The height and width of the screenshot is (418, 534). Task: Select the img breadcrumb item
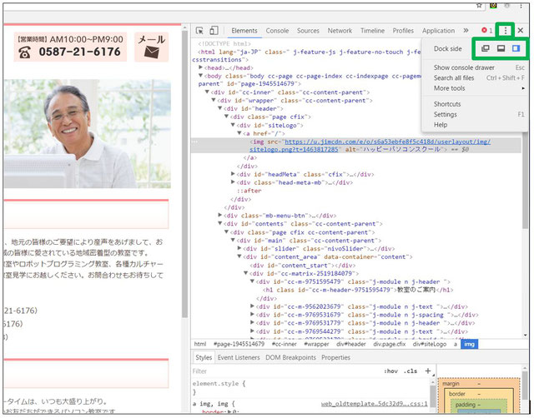click(469, 344)
